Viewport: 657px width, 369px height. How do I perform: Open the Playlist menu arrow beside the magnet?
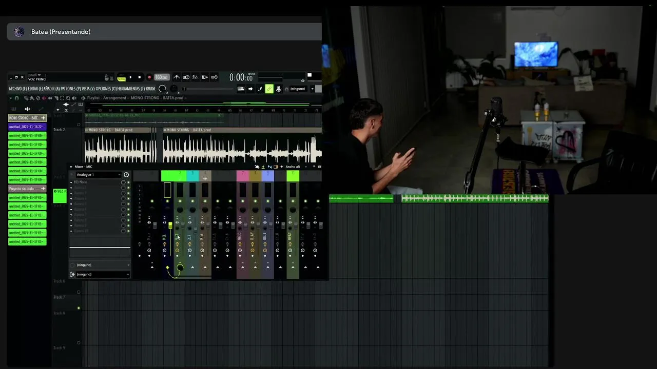[x=10, y=98]
